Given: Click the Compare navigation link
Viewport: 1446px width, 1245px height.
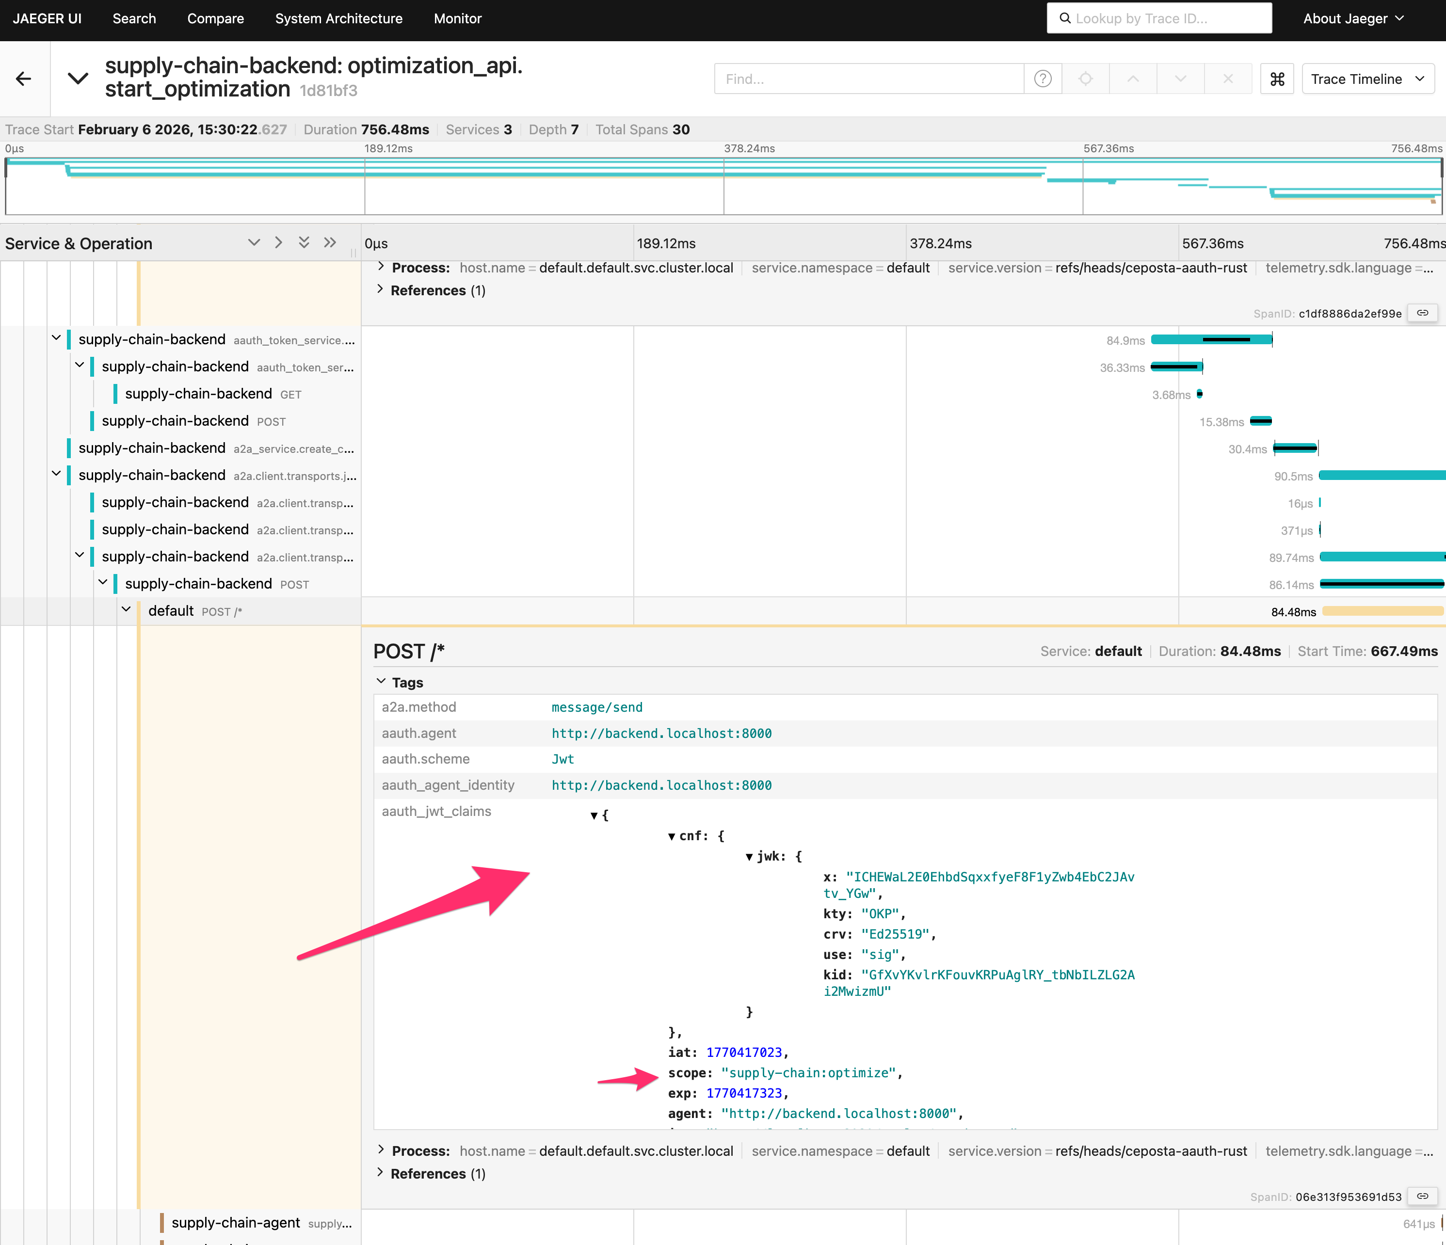Looking at the screenshot, I should point(215,19).
